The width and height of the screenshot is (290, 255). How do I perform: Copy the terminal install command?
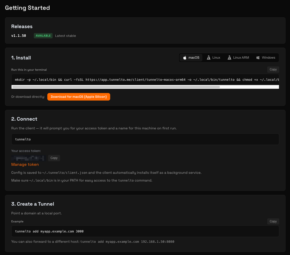273,69
